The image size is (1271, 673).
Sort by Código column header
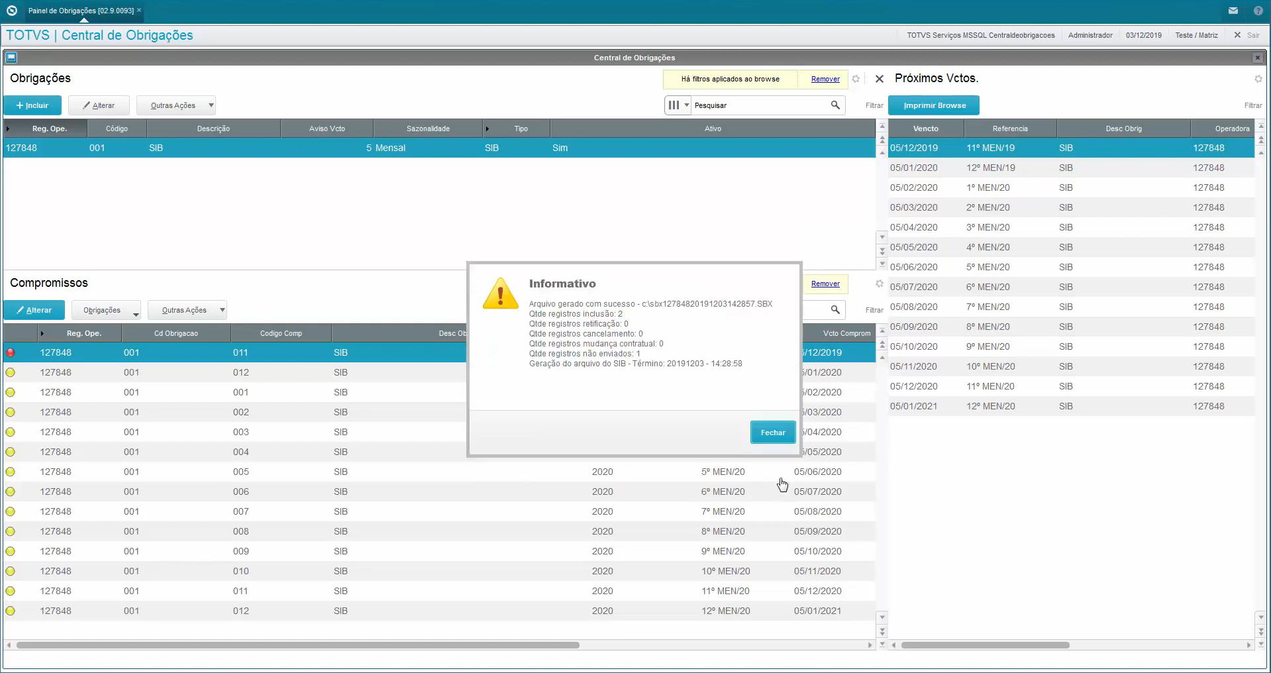(x=117, y=129)
